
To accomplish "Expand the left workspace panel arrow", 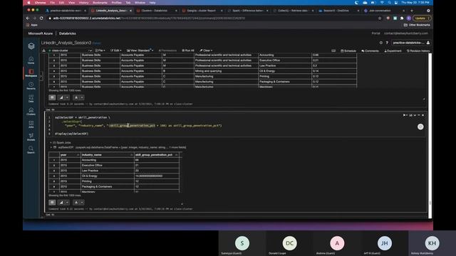I will 41,76.
